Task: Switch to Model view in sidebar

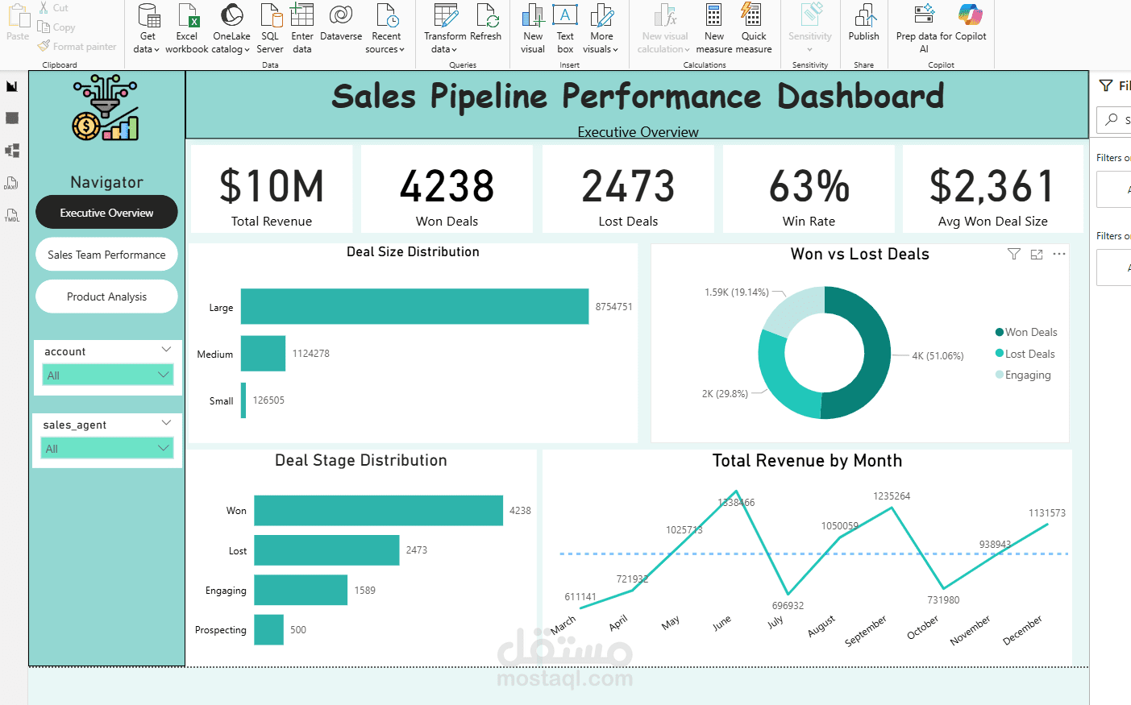Action: pos(12,151)
